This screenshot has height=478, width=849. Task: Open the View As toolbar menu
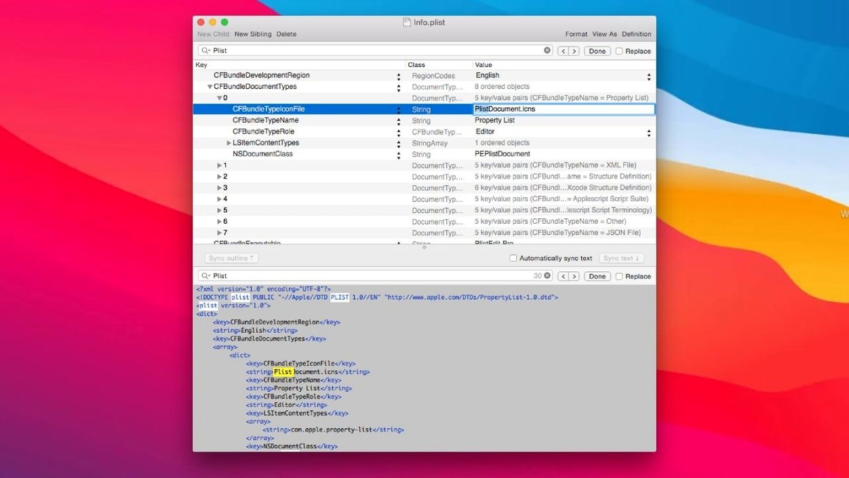tap(605, 34)
